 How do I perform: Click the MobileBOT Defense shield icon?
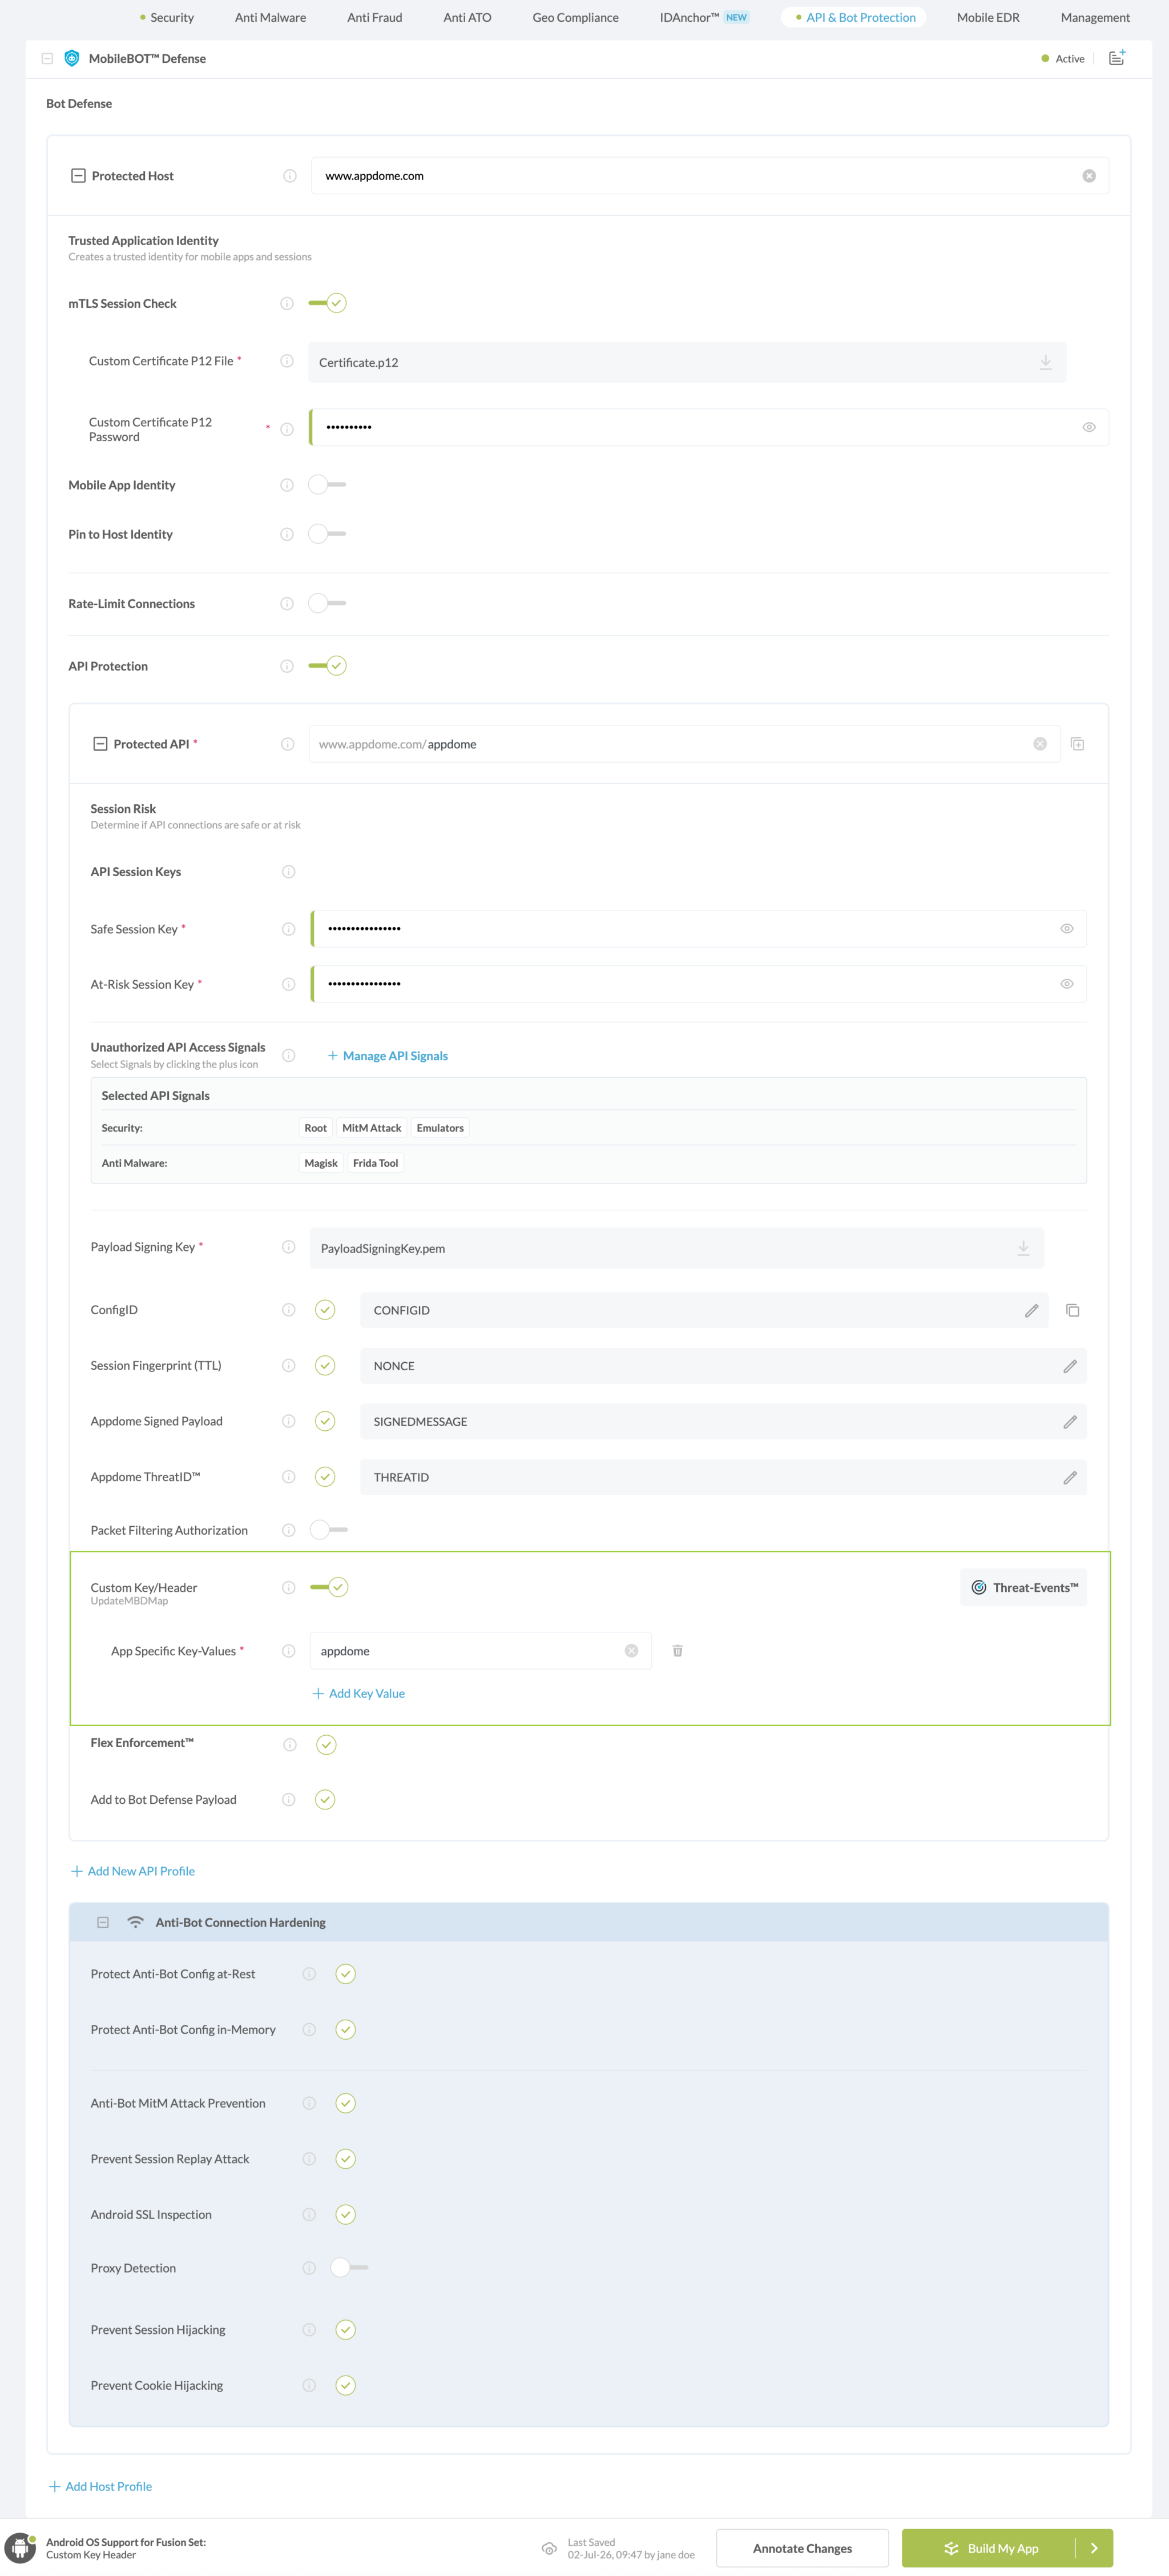[x=72, y=58]
